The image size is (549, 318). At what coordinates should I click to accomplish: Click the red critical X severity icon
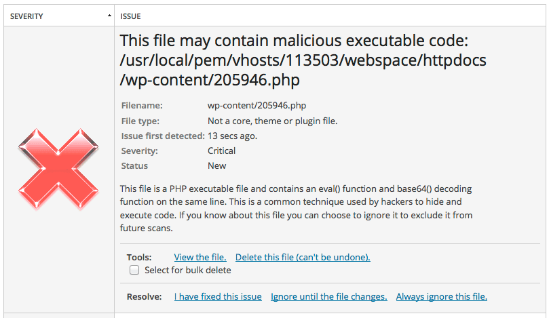point(58,169)
